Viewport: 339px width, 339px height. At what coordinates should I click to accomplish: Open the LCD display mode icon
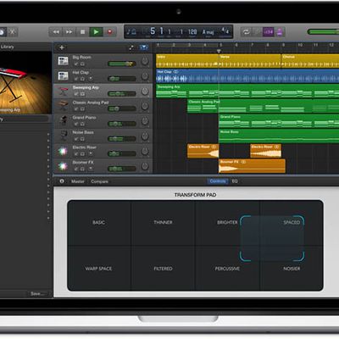[131, 32]
